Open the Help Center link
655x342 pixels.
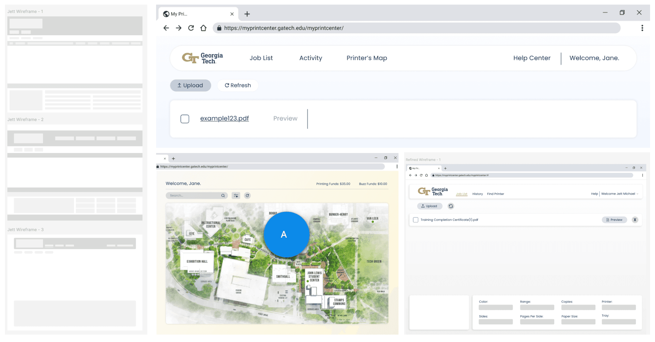pyautogui.click(x=532, y=58)
